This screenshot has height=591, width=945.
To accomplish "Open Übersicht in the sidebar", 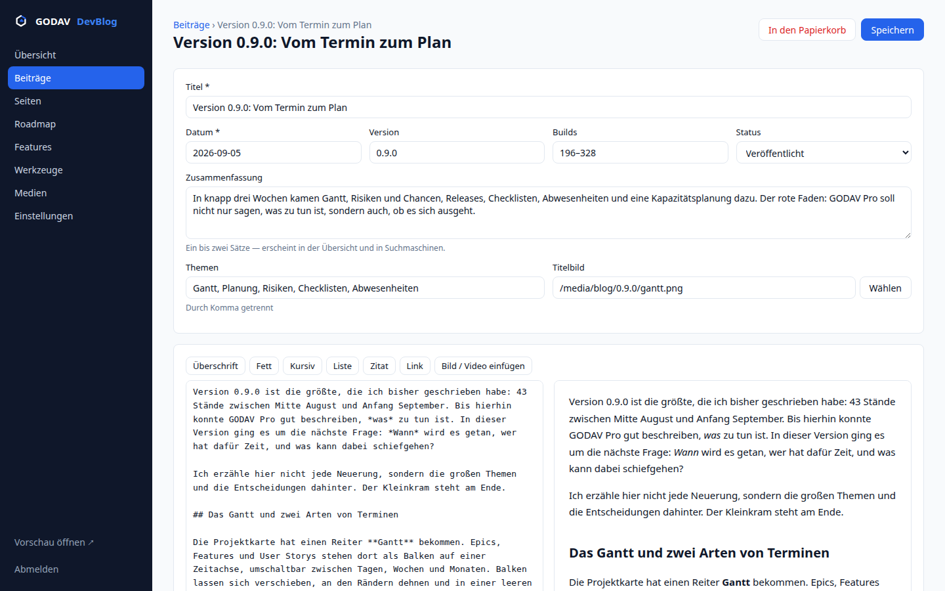I will pos(76,55).
